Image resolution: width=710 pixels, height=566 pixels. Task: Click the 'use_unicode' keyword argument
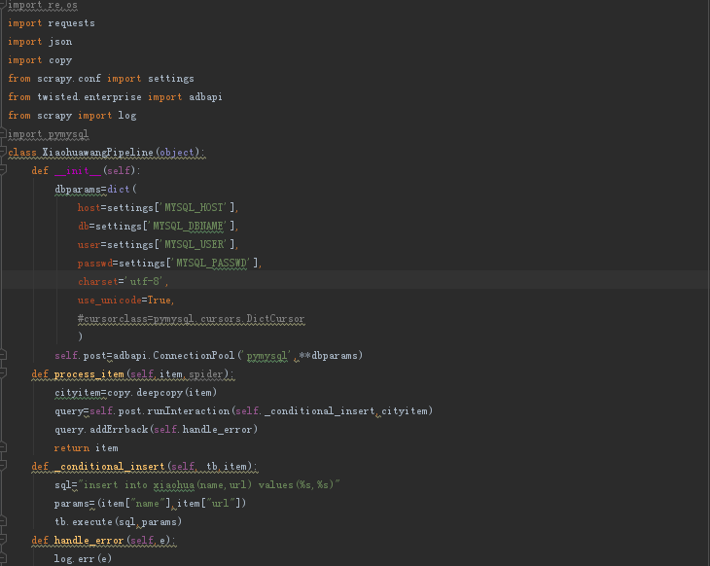pyautogui.click(x=110, y=301)
